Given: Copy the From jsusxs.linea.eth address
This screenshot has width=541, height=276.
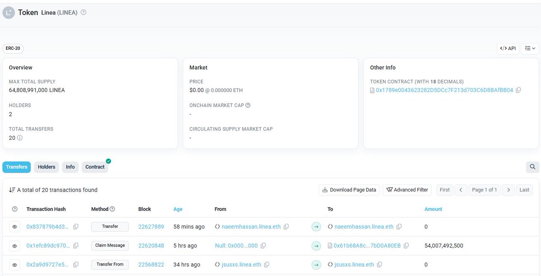Looking at the screenshot, I should coord(267,265).
